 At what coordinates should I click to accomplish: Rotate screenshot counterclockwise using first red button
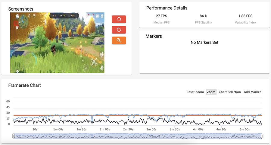(119, 19)
